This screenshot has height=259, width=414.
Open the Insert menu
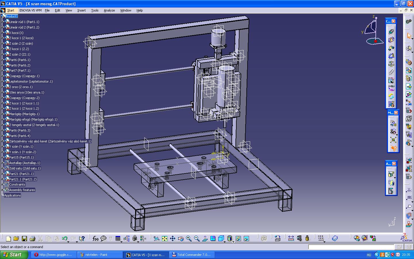pos(81,10)
